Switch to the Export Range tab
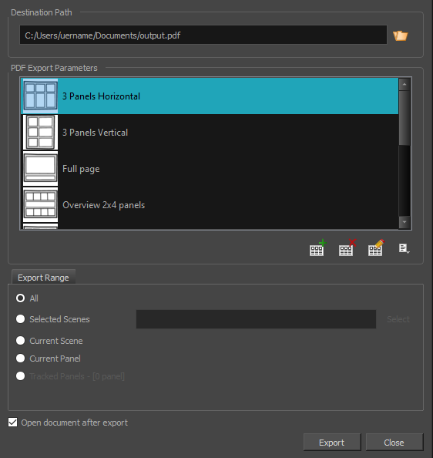The height and width of the screenshot is (458, 433). [x=43, y=278]
